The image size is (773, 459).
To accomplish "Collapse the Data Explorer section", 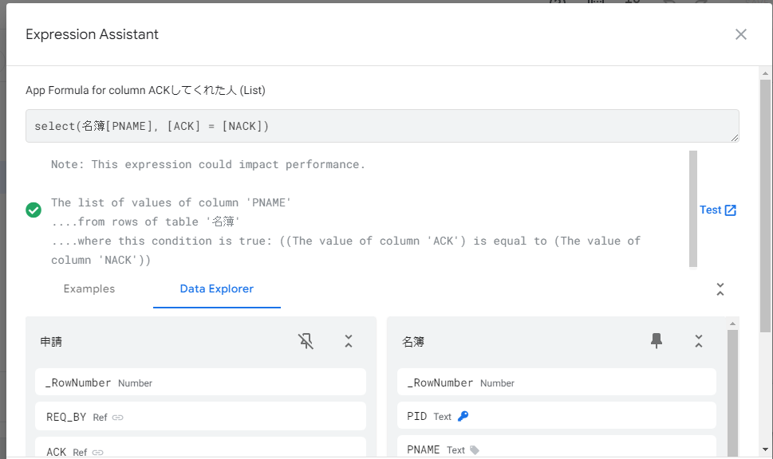I will pos(720,289).
